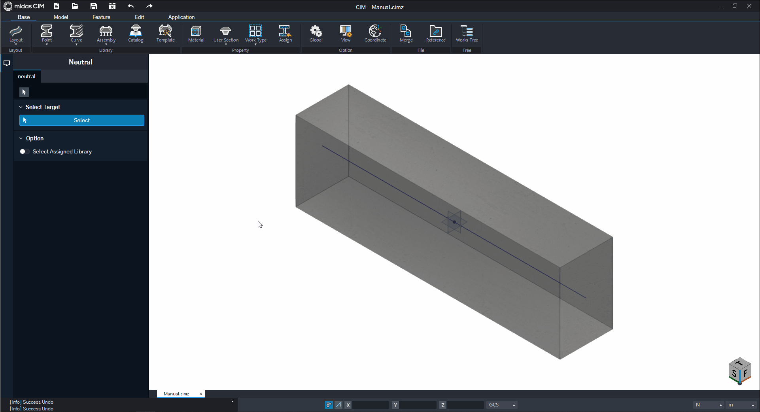Screen dimensions: 760x412
Task: Open the Feature ribbon tab
Action: pos(101,17)
